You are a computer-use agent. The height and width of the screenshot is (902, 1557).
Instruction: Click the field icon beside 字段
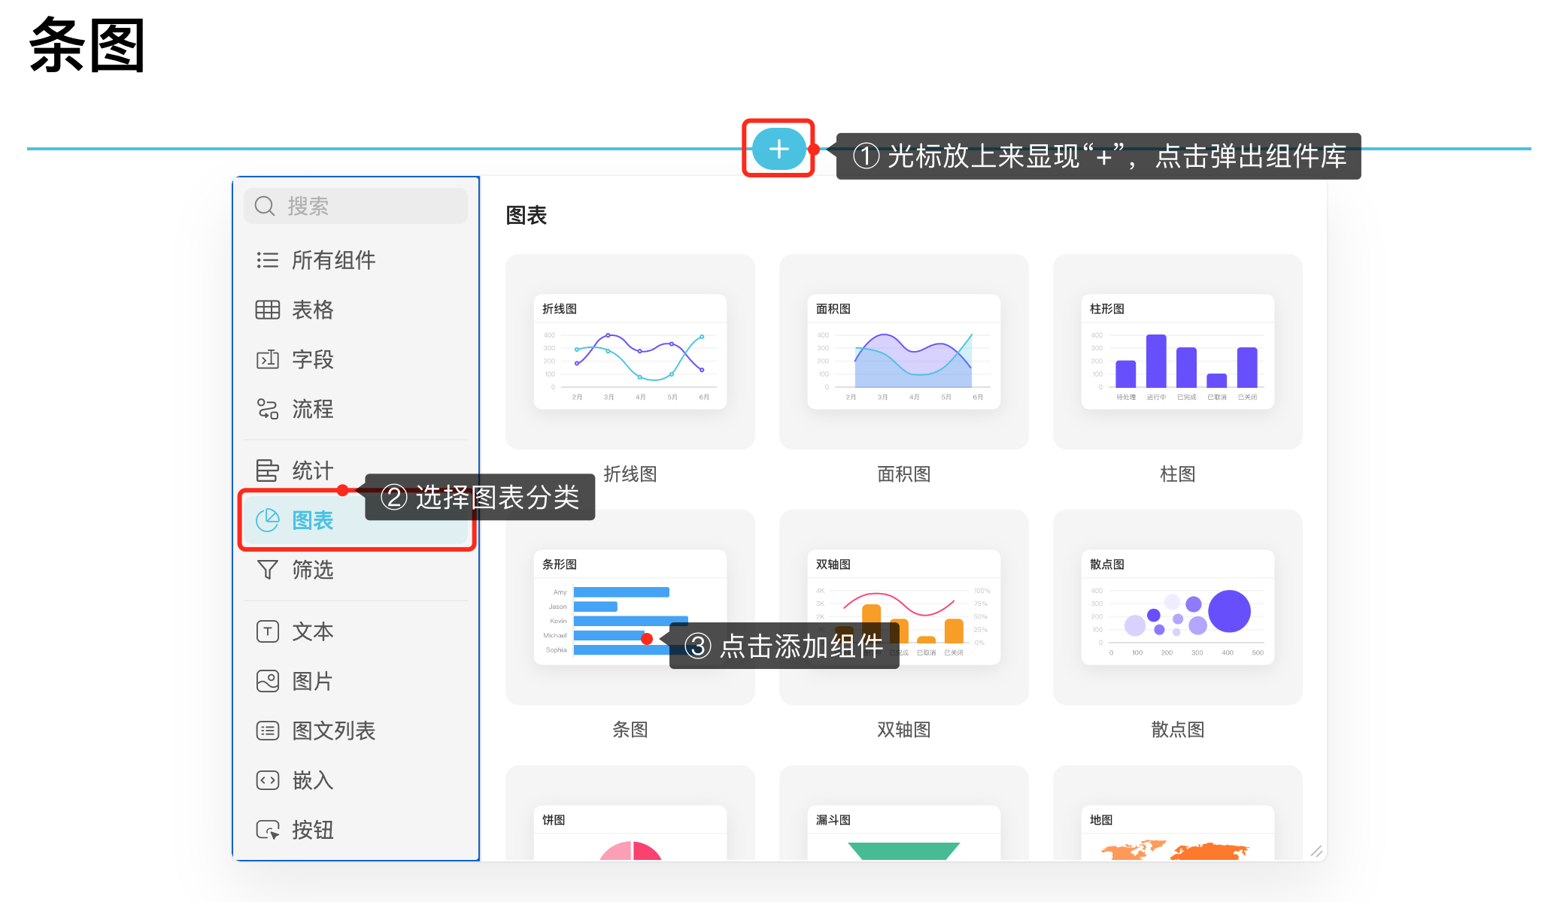267,359
